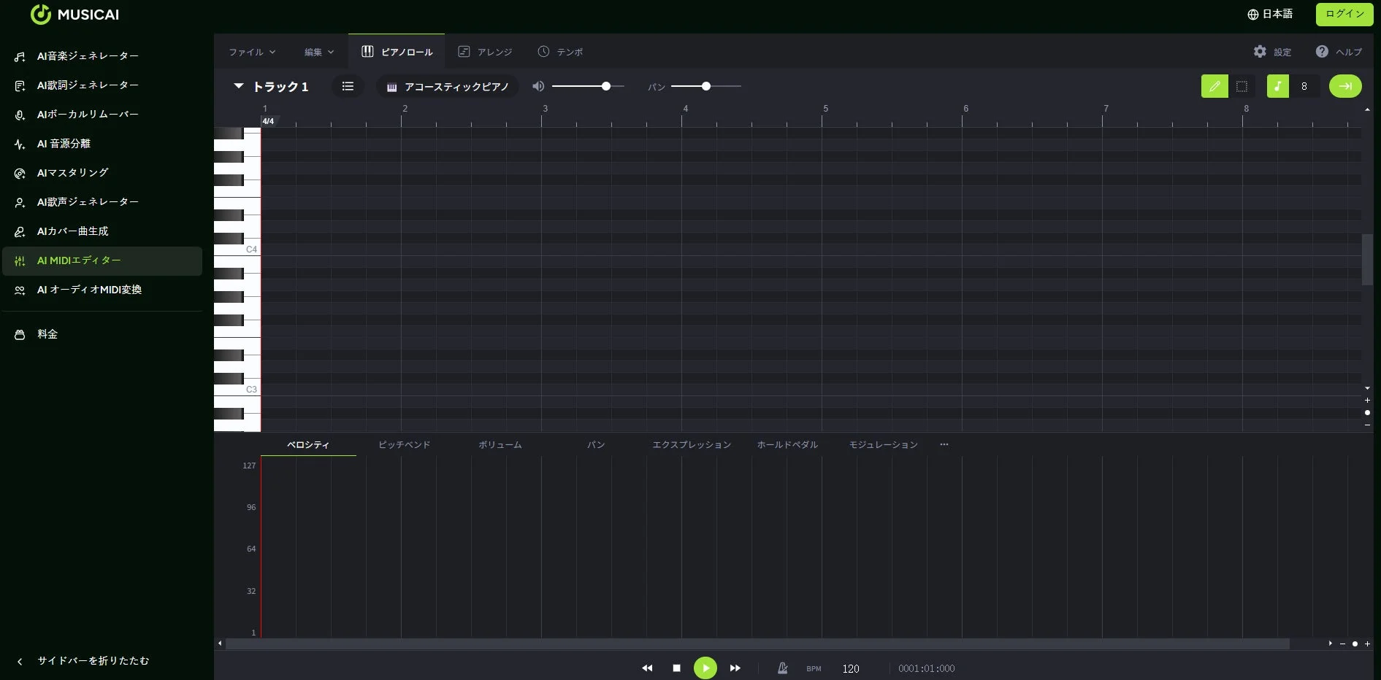
Task: Enable the metronome in the transport bar
Action: pos(782,668)
